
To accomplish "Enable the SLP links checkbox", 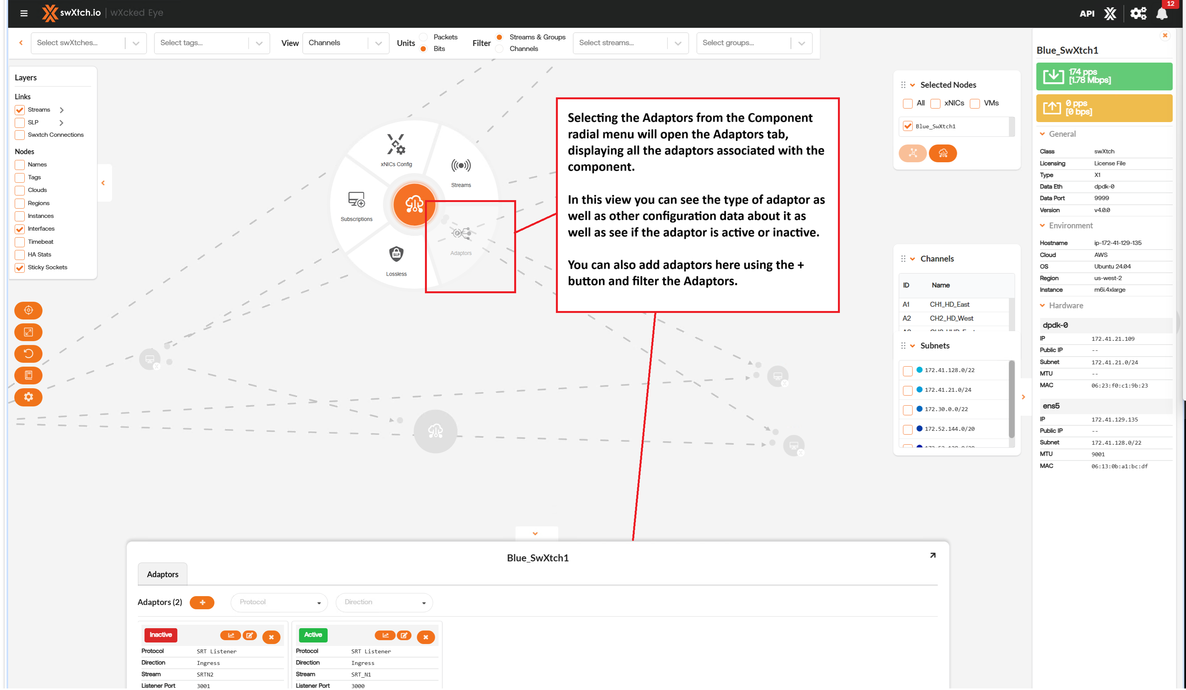I will (20, 123).
